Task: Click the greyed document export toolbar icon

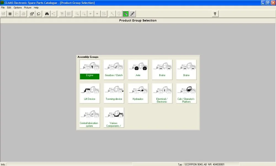Action: pyautogui.click(x=17, y=14)
